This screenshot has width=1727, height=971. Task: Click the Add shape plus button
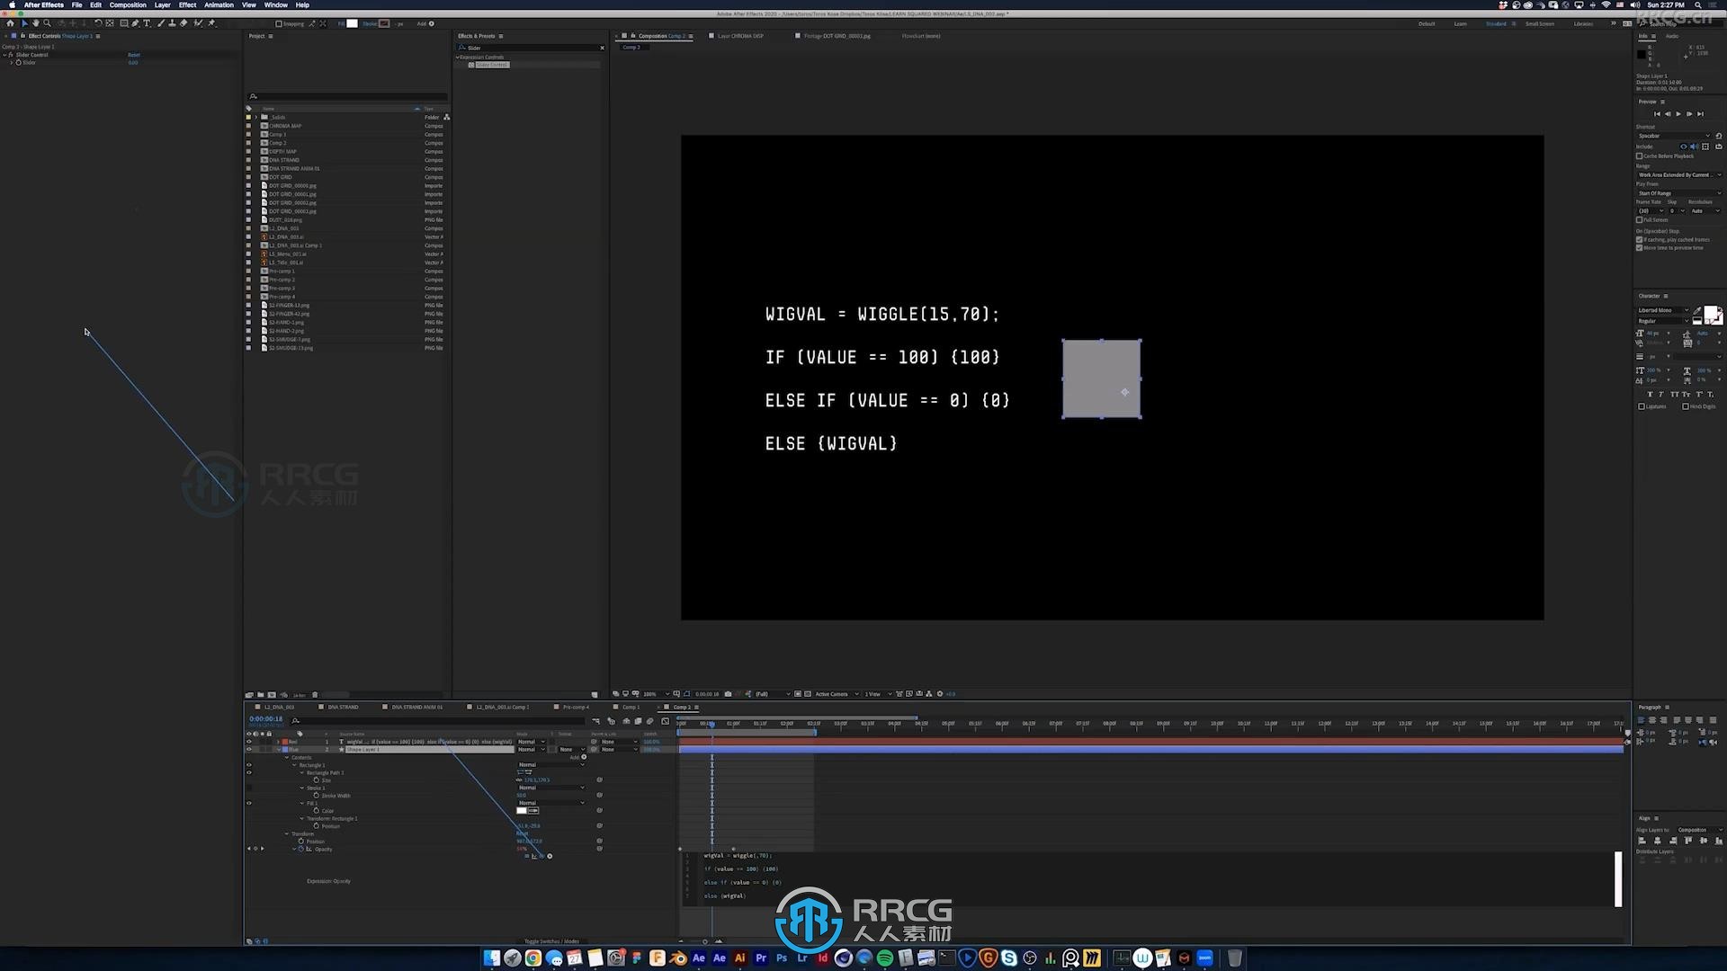432,23
